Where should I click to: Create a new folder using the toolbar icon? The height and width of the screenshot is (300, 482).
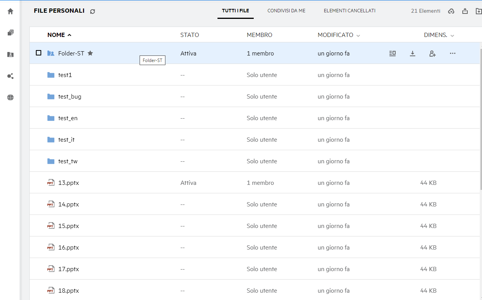click(x=479, y=11)
